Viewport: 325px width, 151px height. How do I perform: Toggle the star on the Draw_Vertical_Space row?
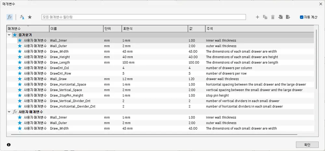pos(20,90)
